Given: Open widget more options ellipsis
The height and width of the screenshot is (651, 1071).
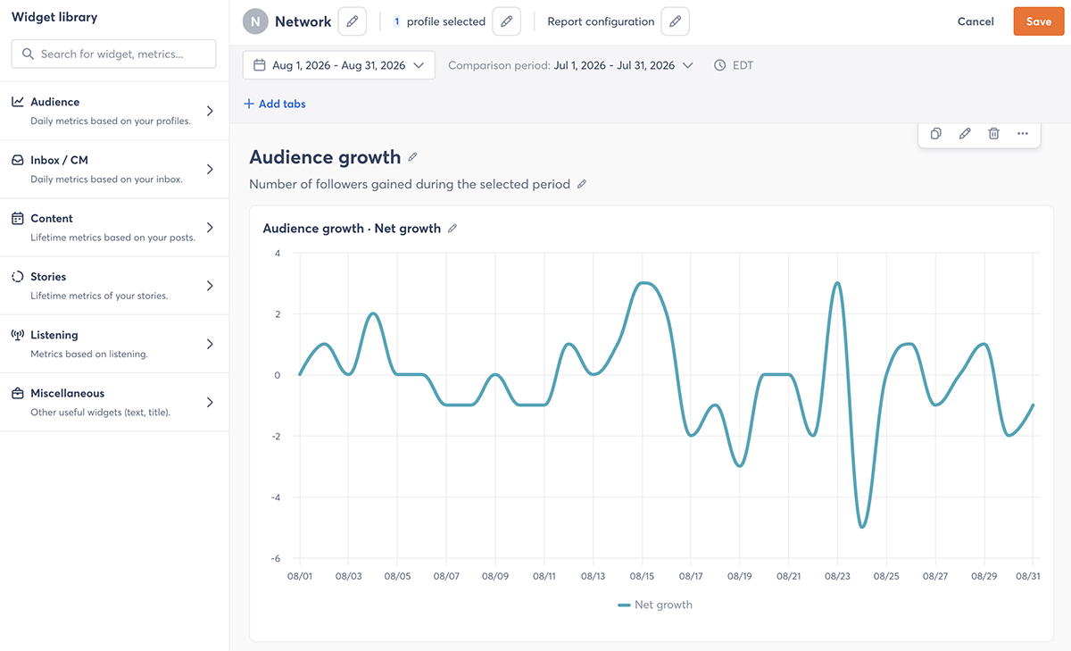Looking at the screenshot, I should [1023, 134].
